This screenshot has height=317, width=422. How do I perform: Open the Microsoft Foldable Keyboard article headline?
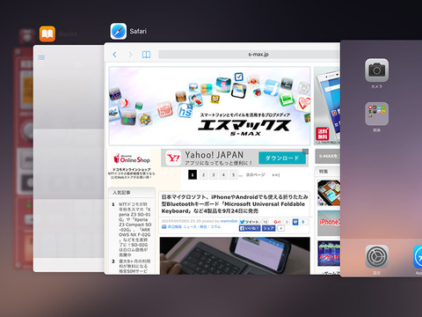point(235,204)
